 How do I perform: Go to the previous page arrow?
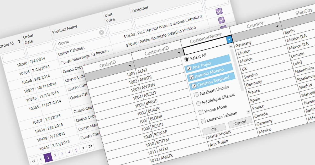pos(41,159)
